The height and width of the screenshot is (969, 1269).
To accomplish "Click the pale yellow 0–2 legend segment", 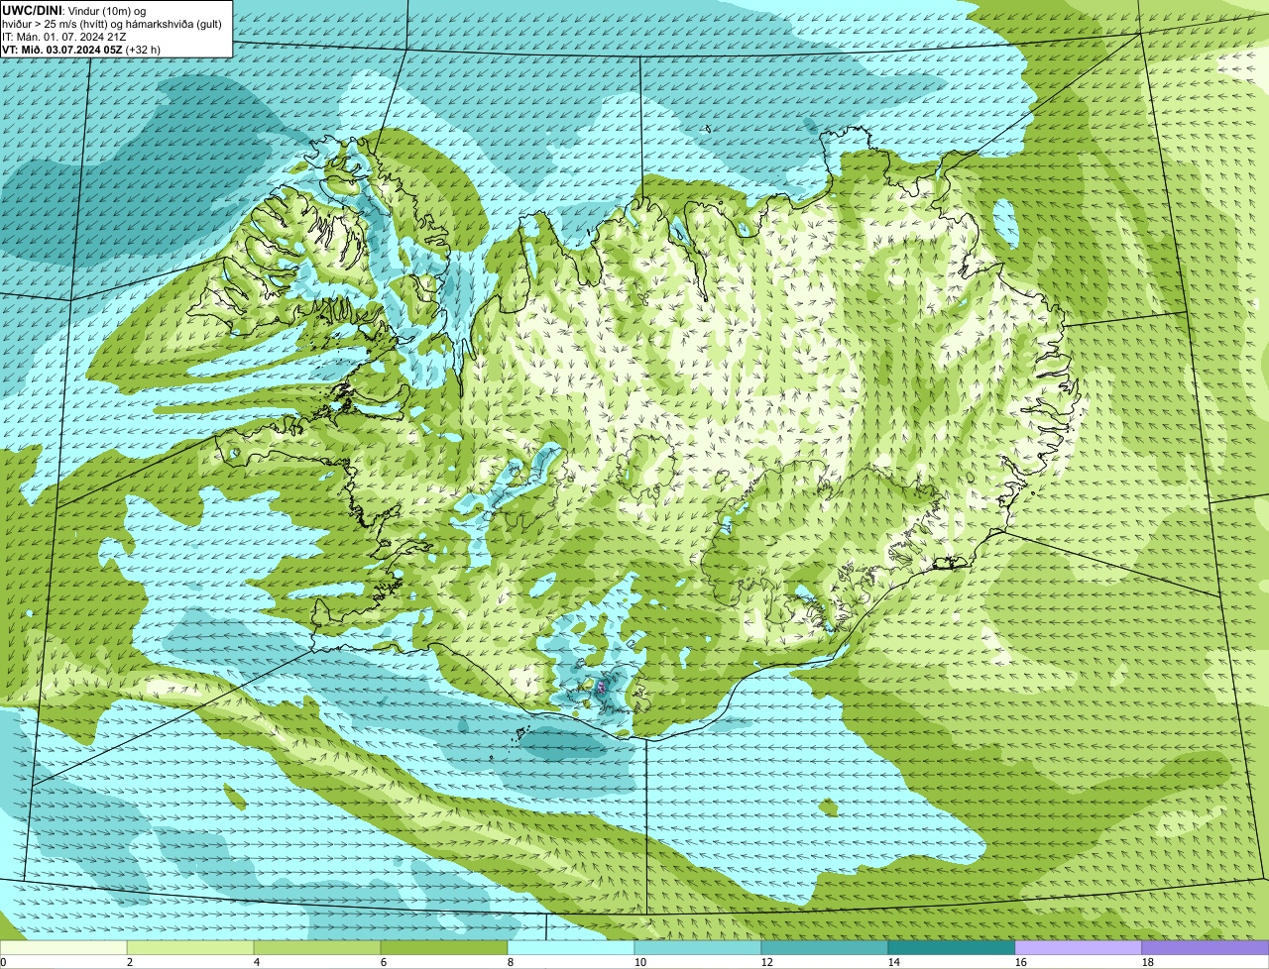I will [63, 948].
